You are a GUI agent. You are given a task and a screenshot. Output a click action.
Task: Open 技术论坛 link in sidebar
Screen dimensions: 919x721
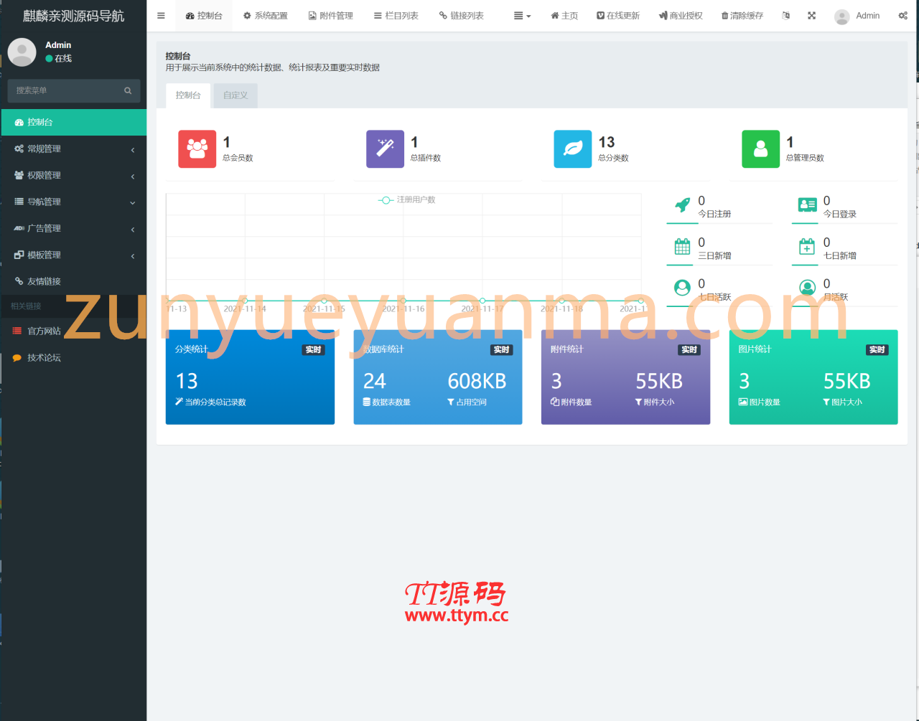[74, 357]
